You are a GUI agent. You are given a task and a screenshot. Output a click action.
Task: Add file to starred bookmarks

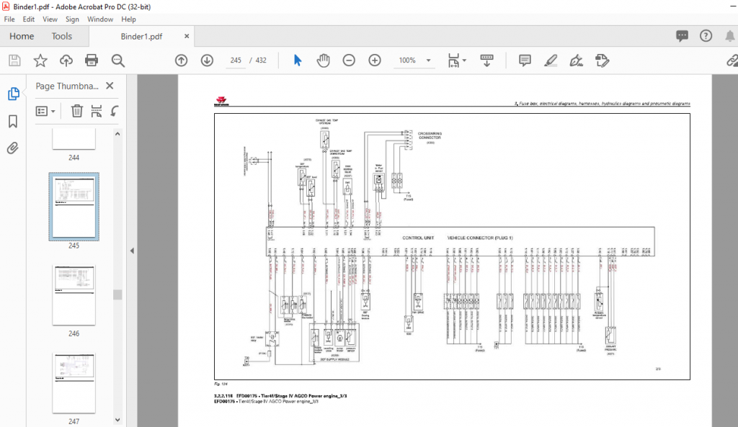pyautogui.click(x=40, y=60)
